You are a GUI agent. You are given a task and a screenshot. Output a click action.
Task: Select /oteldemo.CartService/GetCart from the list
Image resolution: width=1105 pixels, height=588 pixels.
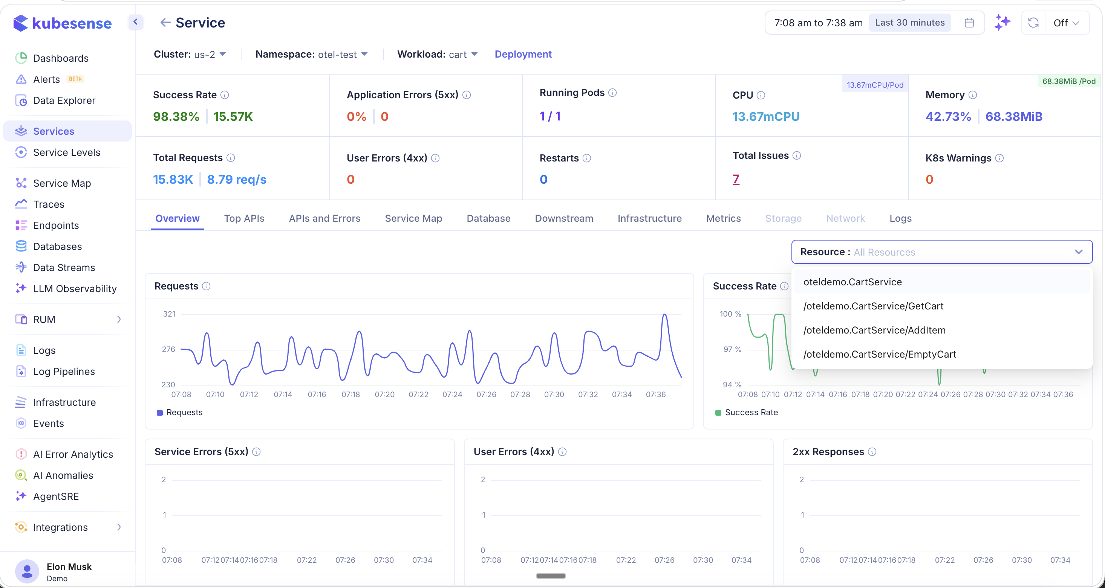(873, 306)
